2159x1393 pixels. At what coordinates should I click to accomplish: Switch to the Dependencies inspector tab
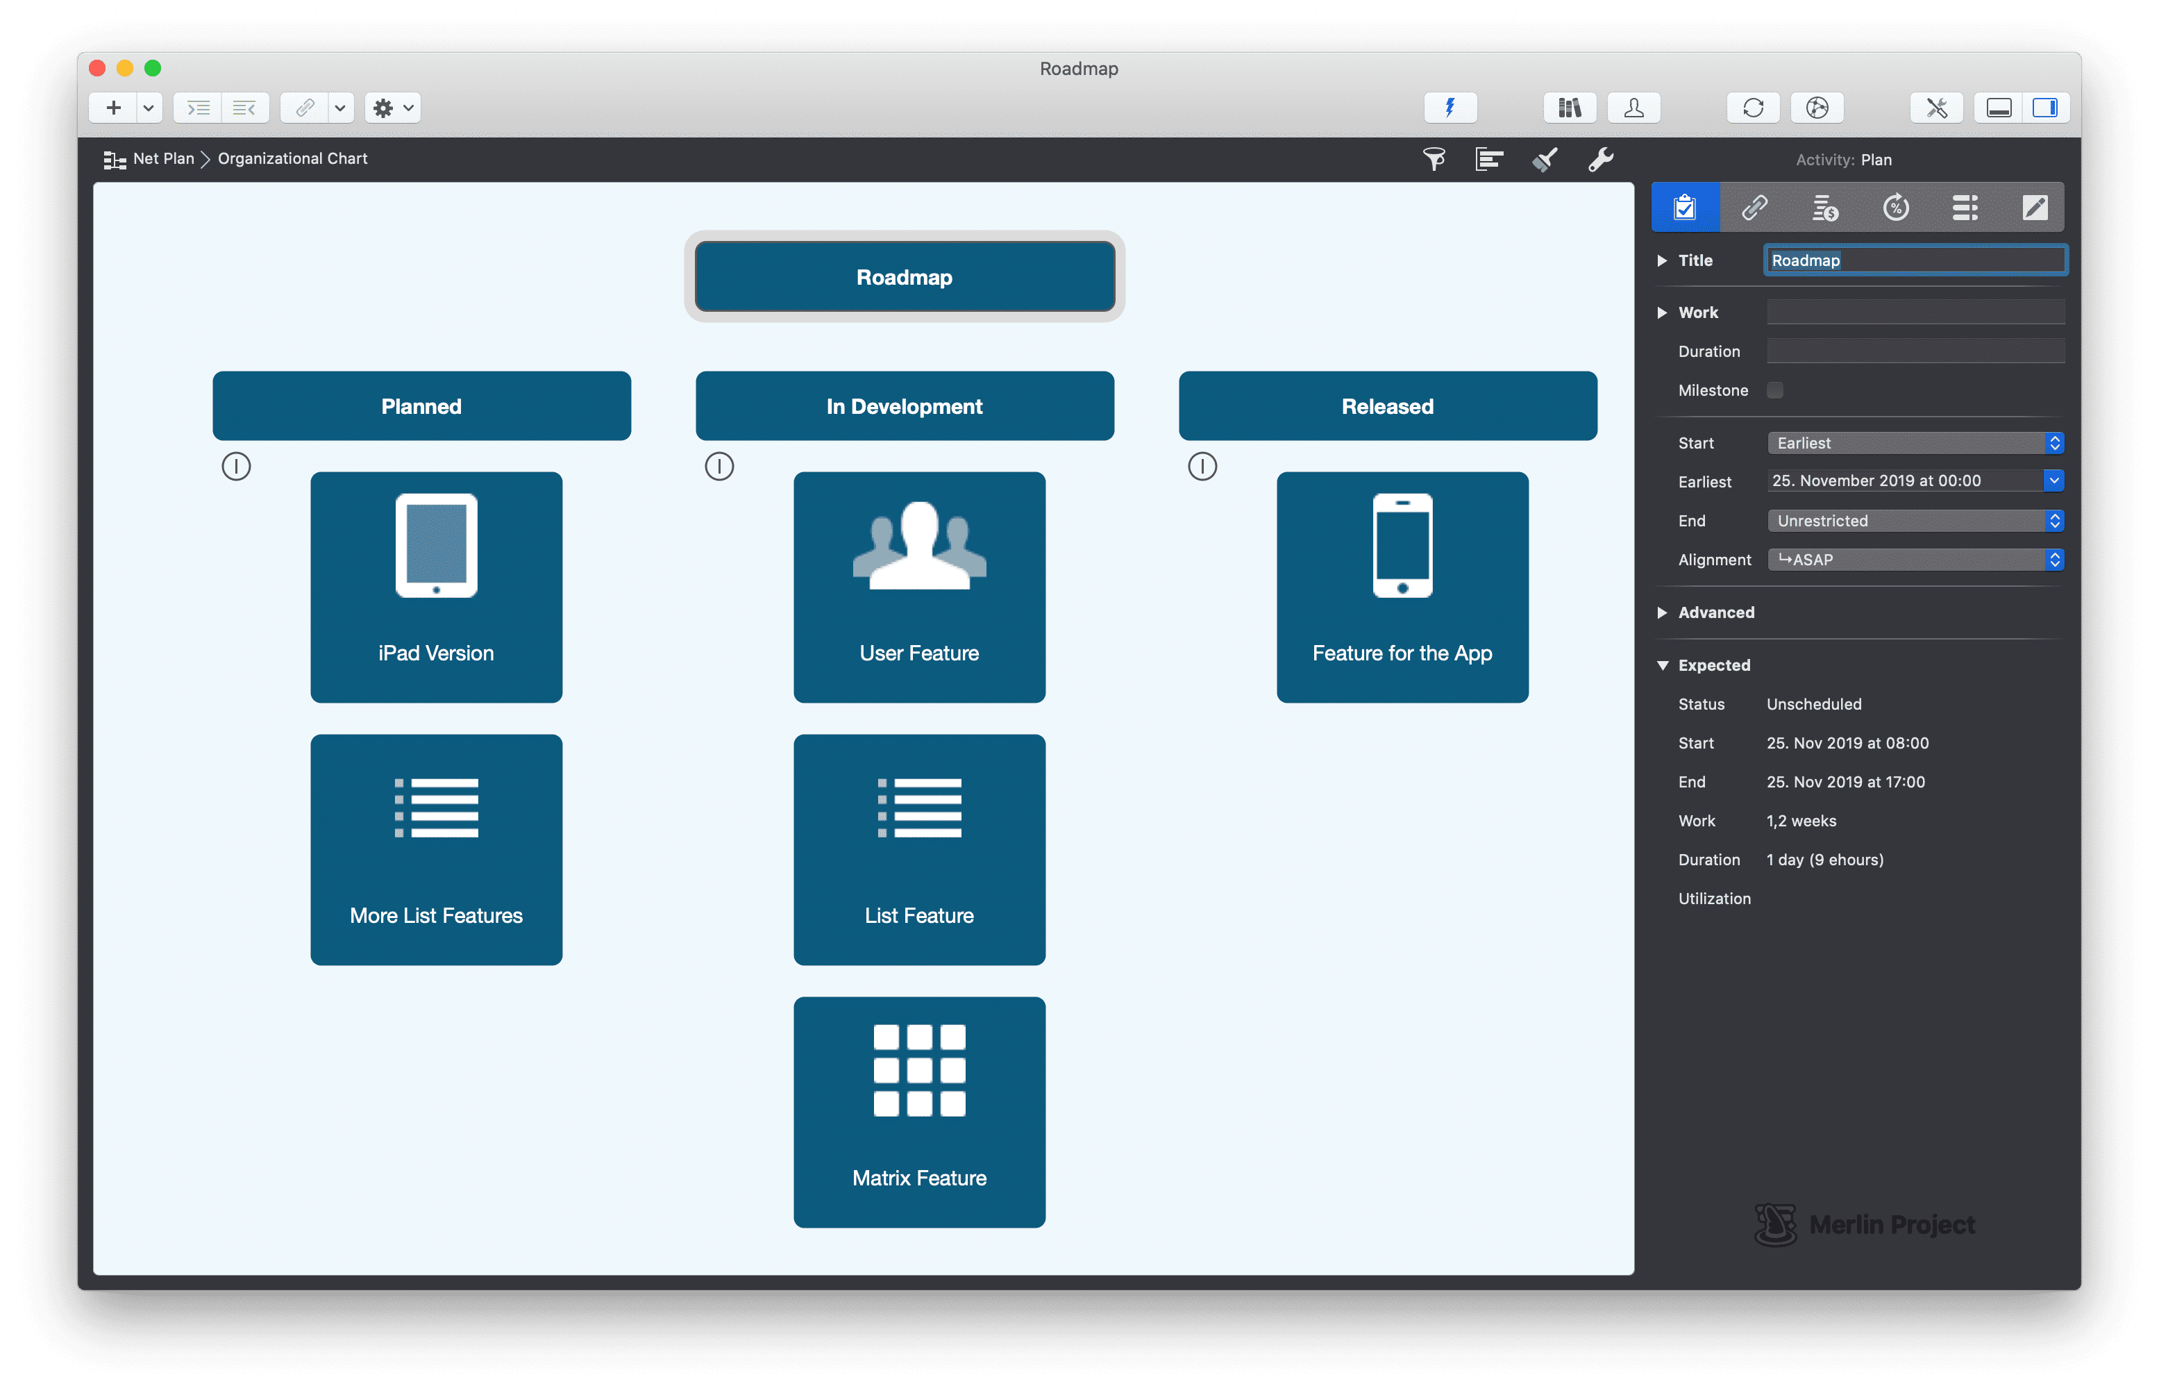(x=1755, y=207)
